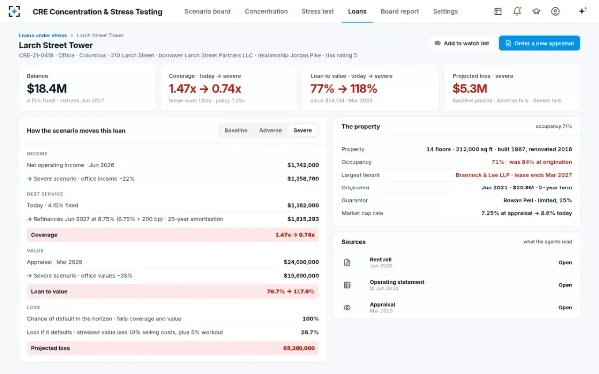This screenshot has width=599, height=374.
Task: Click the $1,815,293 refinance value
Action: click(x=303, y=219)
